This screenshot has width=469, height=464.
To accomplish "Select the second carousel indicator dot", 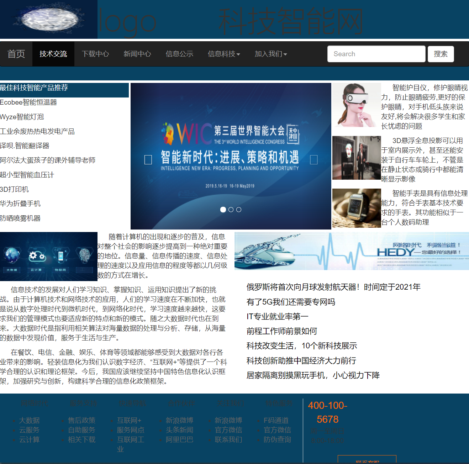I will 231,210.
